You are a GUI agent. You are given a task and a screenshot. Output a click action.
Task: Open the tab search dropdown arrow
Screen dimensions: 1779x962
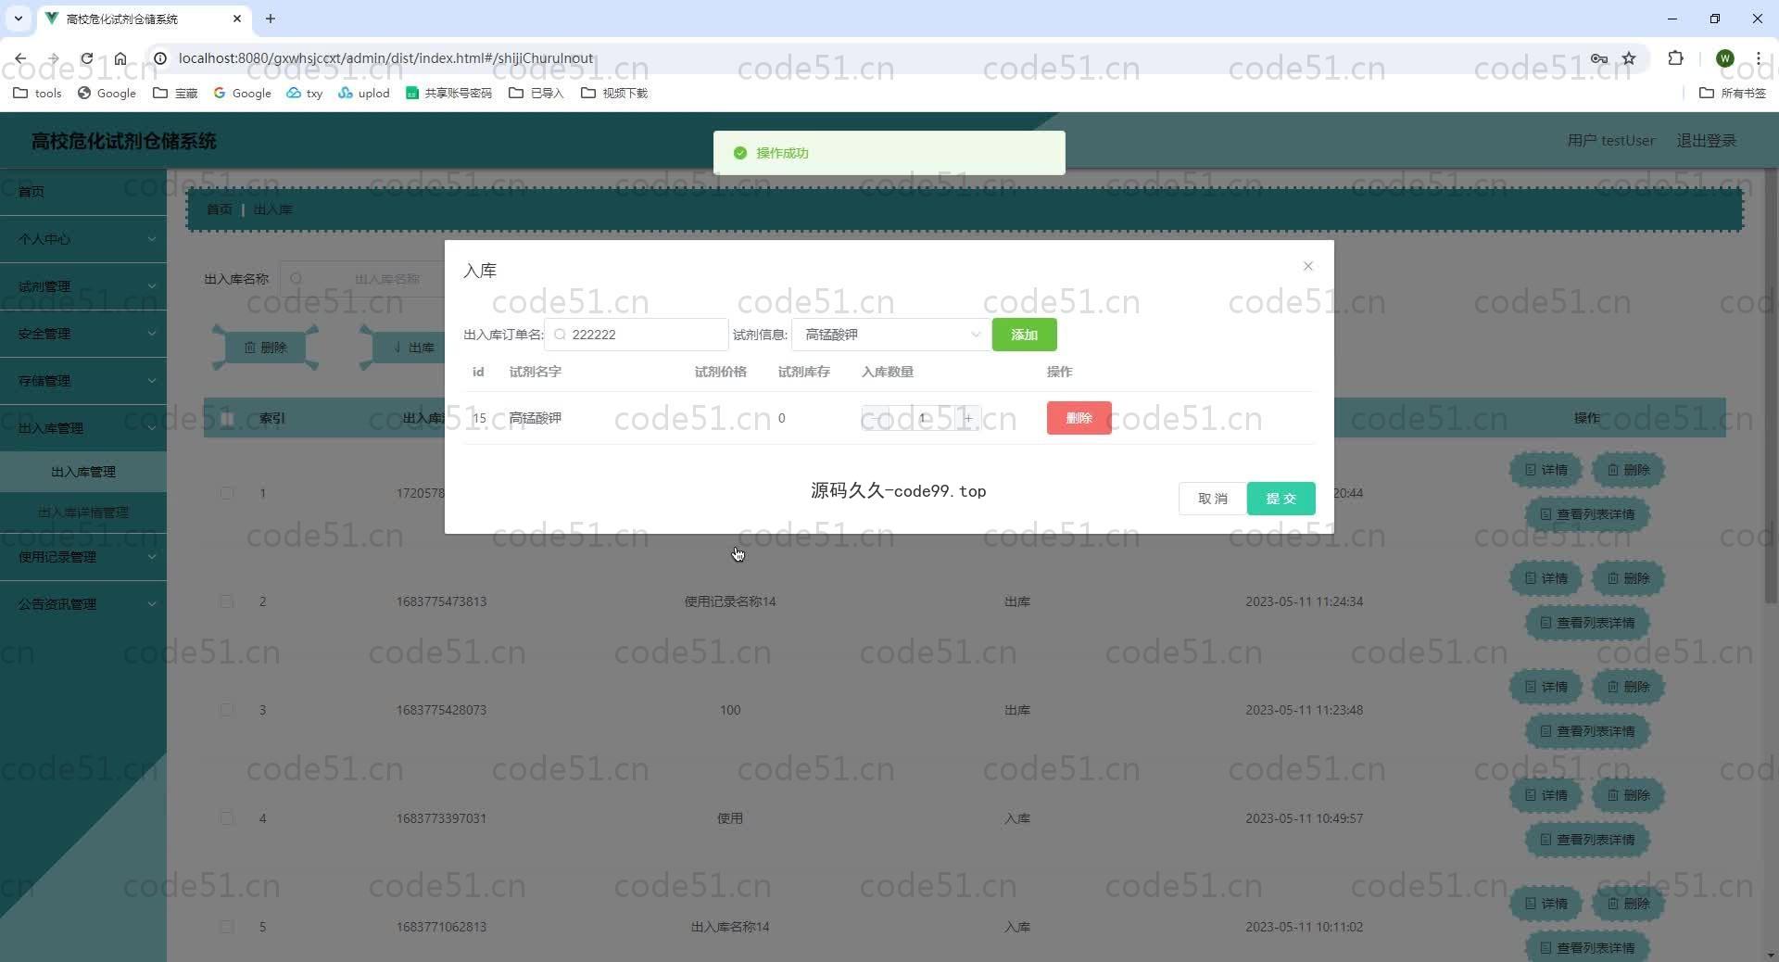18,19
